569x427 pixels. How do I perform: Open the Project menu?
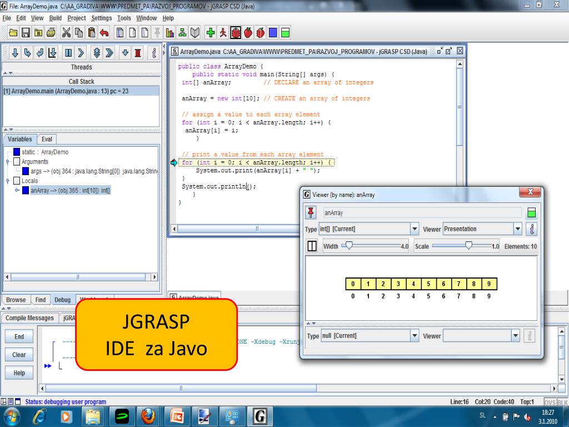point(77,18)
